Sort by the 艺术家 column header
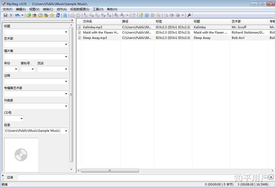This screenshot has width=276, height=188. [249, 21]
